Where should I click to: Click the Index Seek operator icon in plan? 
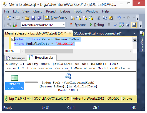coord(68,76)
